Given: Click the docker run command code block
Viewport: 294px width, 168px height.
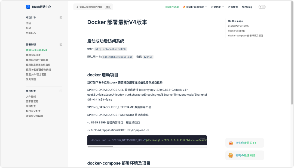Looking at the screenshot, I should [147, 140].
